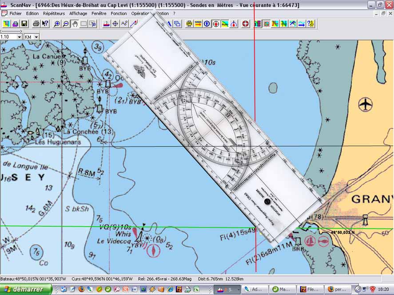Click the boat heading arc icon

coord(234,24)
